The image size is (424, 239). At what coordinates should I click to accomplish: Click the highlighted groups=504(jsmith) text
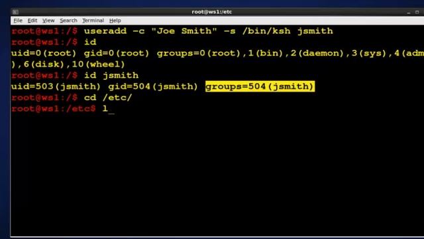pyautogui.click(x=260, y=86)
